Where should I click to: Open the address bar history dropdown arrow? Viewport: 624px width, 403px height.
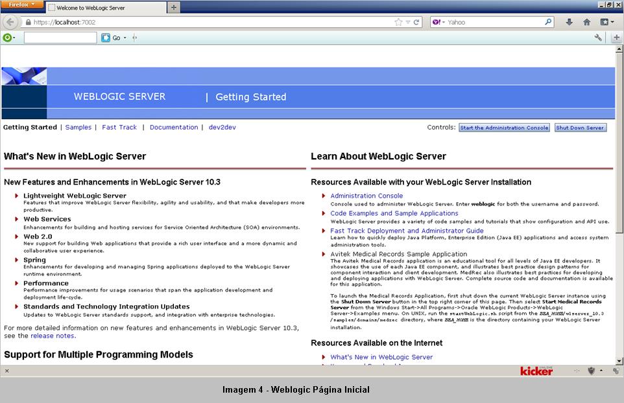pos(408,22)
